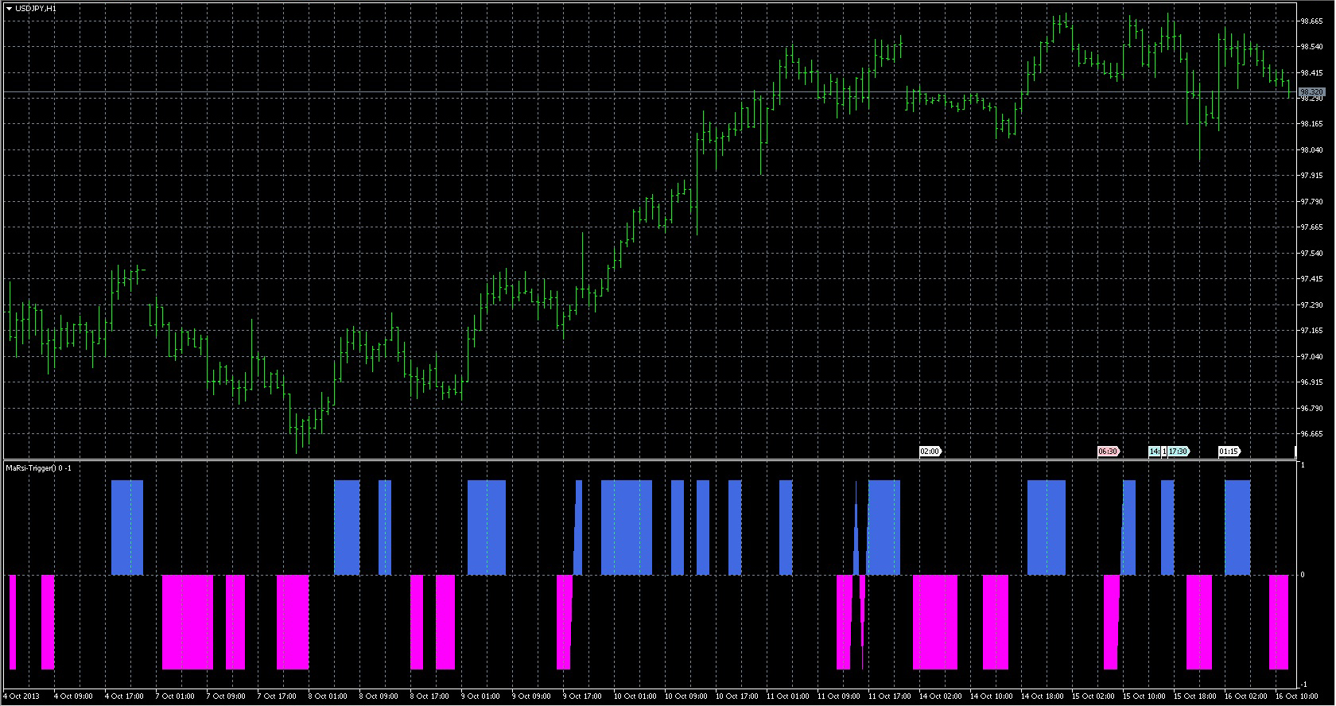1336x706 pixels.
Task: Click price scale label 98.165
Action: pyautogui.click(x=1311, y=124)
